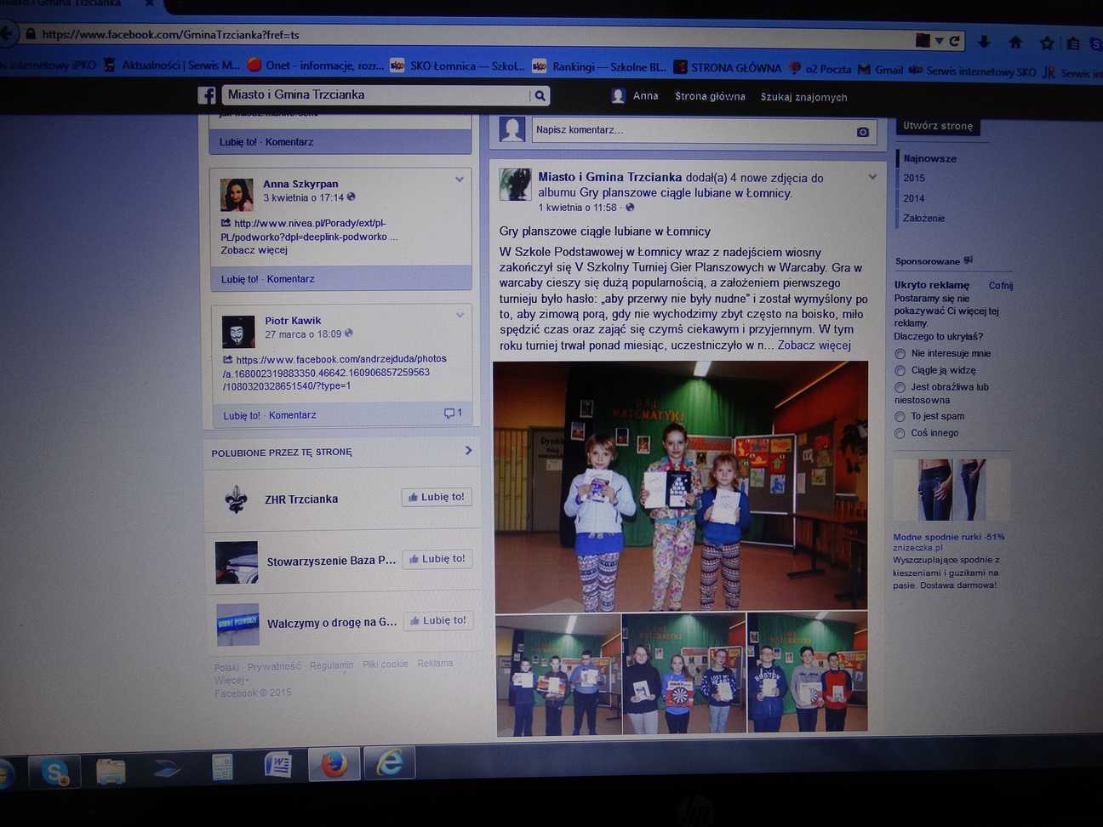1103x827 pixels.
Task: Select 'Nie interesuje mnie' radio option
Action: pyautogui.click(x=900, y=354)
